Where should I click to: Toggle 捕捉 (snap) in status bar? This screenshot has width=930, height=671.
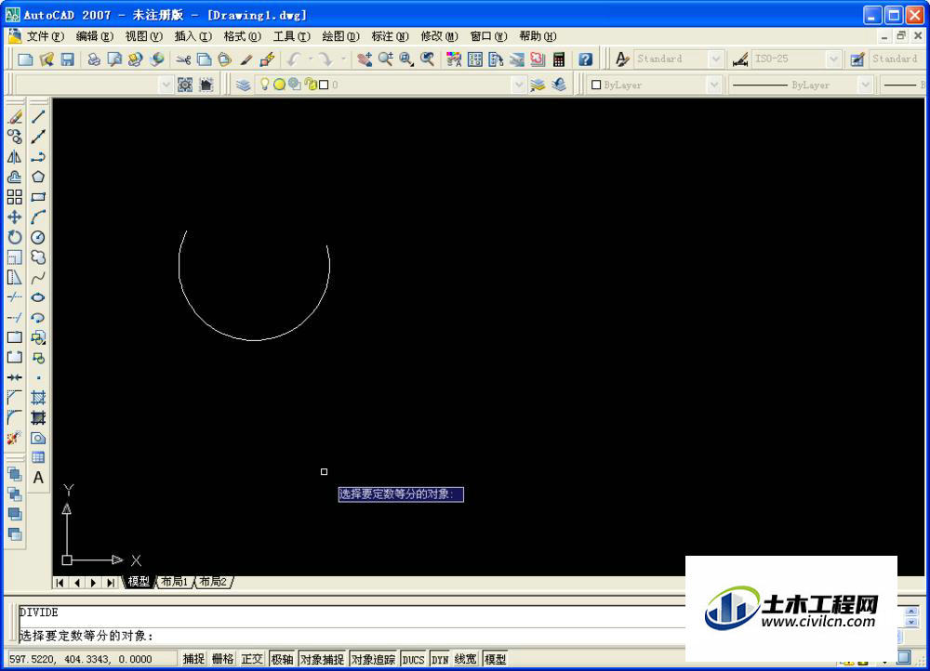(193, 659)
